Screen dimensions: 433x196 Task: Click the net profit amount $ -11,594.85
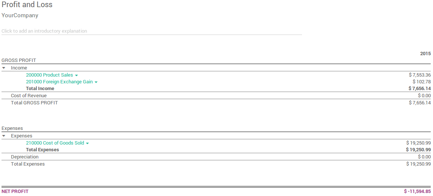417,191
